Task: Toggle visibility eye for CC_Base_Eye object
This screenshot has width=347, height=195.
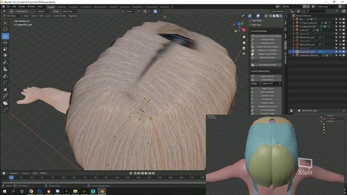Action: coord(340,27)
